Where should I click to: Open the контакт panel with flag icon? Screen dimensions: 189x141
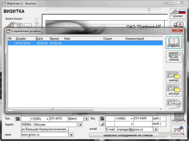click(x=178, y=14)
